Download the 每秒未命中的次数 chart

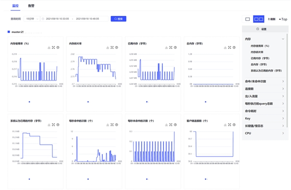(166, 125)
